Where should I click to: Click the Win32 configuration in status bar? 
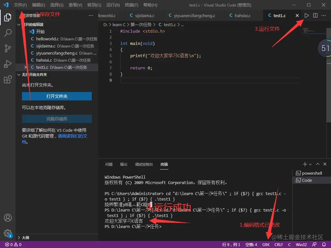click(301, 245)
